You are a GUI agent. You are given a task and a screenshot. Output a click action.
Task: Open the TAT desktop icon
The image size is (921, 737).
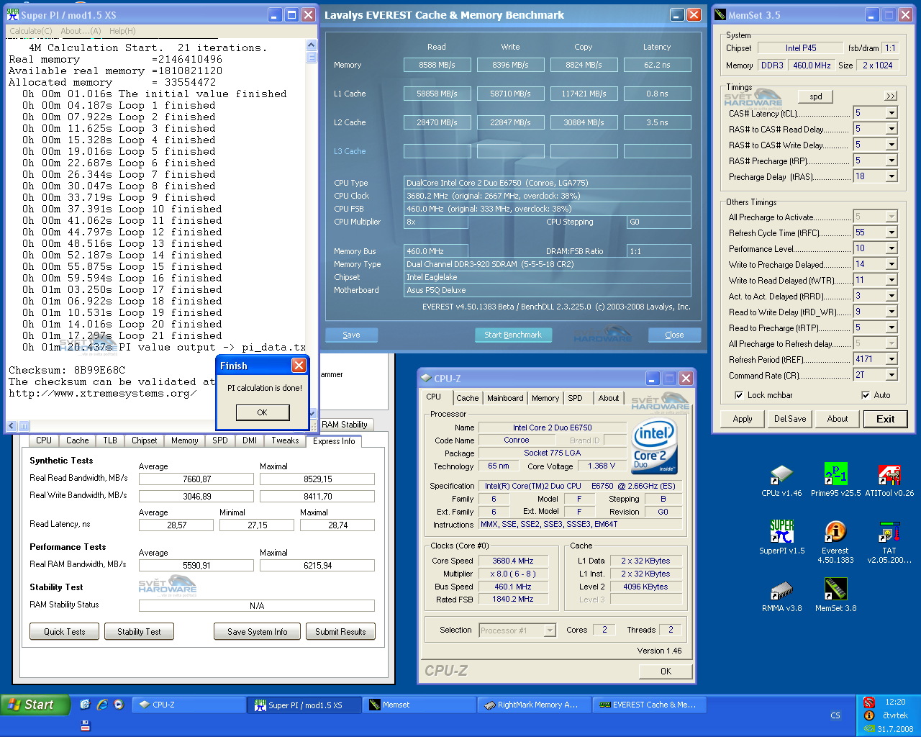pos(889,533)
